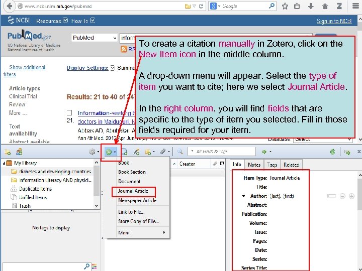Click the Clinical Trial filter
This screenshot has height=271, width=362.
(23, 96)
